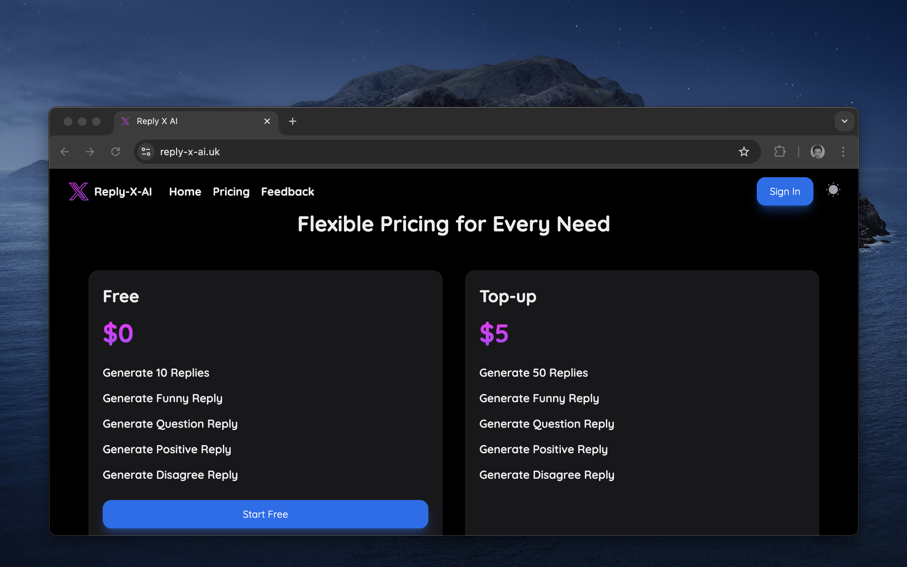Click the browser back arrow
The width and height of the screenshot is (907, 567).
[x=65, y=152]
